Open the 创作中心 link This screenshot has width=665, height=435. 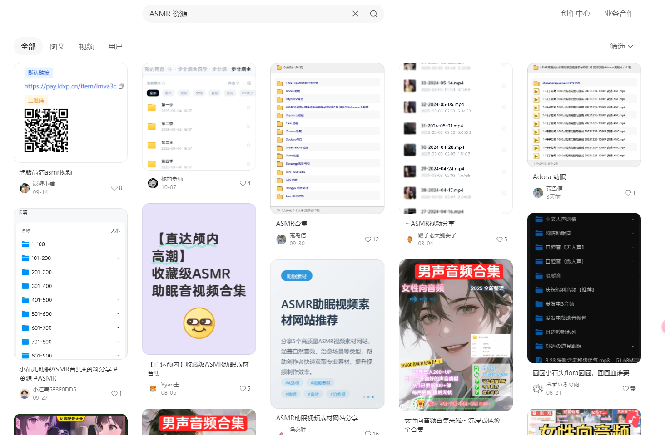(575, 13)
